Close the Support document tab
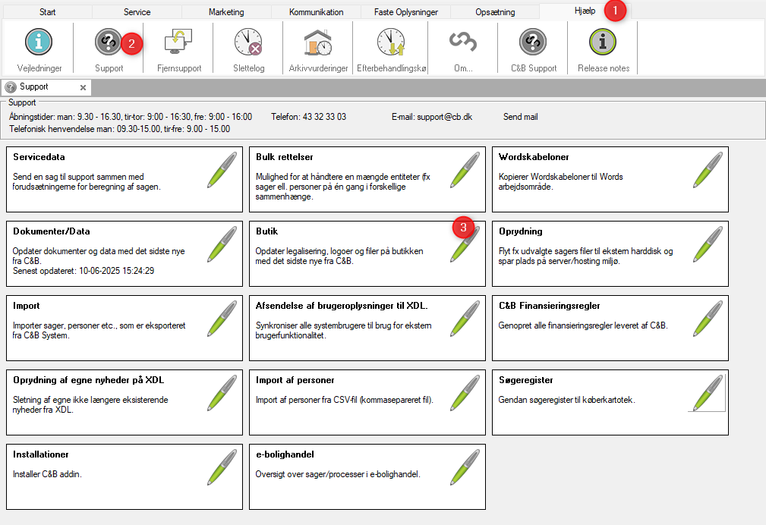Viewport: 766px width, 525px height. pos(83,87)
